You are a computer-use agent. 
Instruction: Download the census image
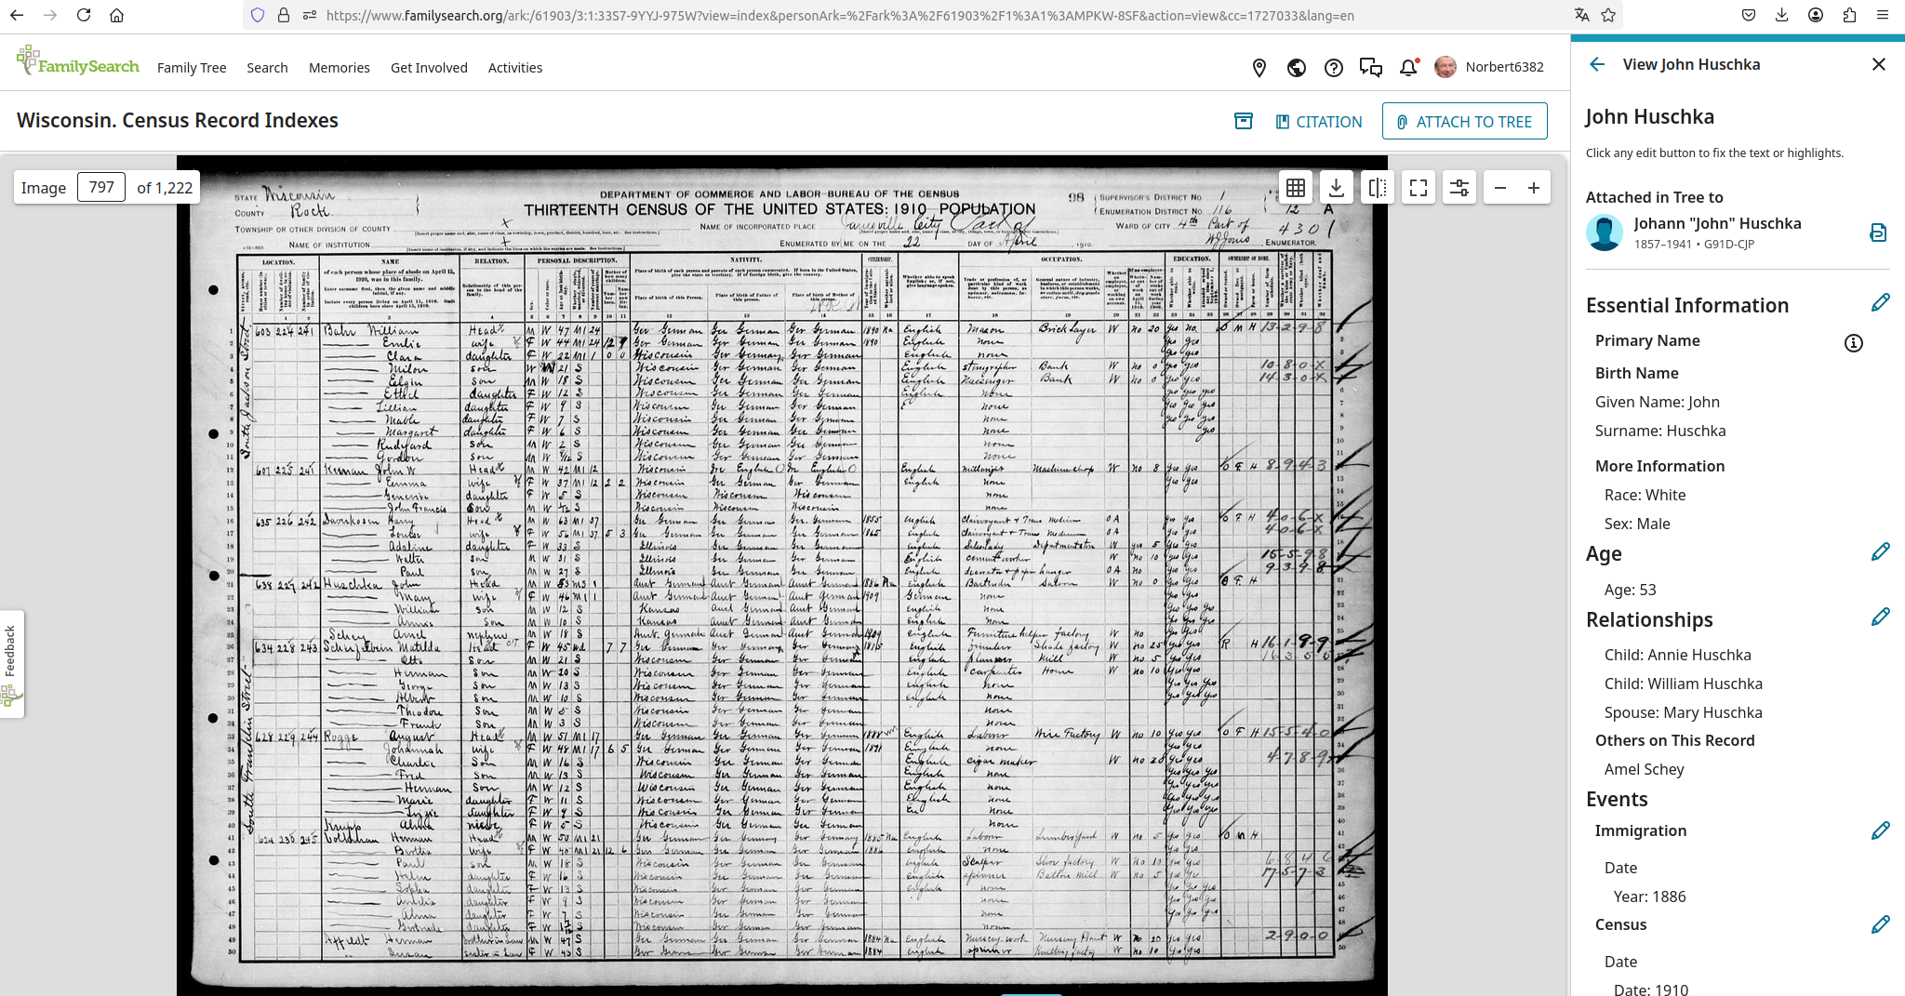pos(1337,188)
